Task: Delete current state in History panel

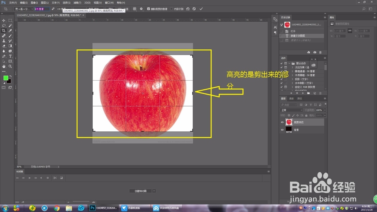Action: pos(320,52)
